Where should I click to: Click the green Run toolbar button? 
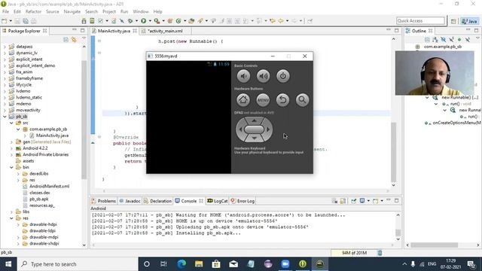click(144, 21)
